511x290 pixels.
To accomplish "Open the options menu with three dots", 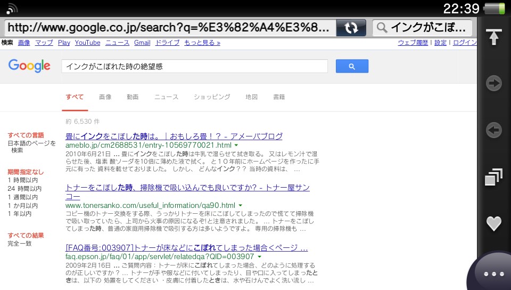I will pos(494,273).
